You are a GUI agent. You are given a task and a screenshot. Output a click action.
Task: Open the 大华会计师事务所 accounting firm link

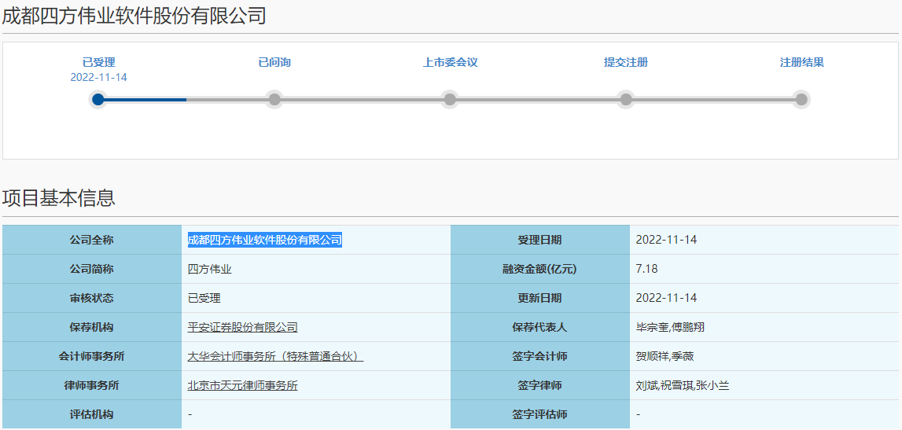point(275,356)
